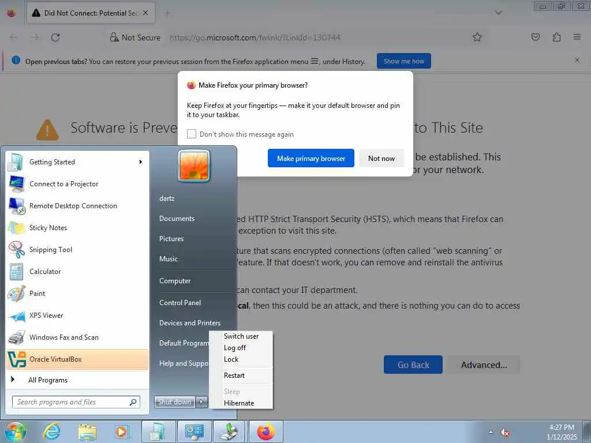Click the Paint palette icon

pos(16,294)
